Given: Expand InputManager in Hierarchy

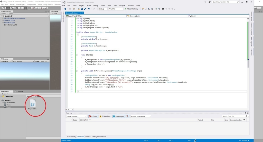Looking at the screenshot, I should (x=3, y=23).
